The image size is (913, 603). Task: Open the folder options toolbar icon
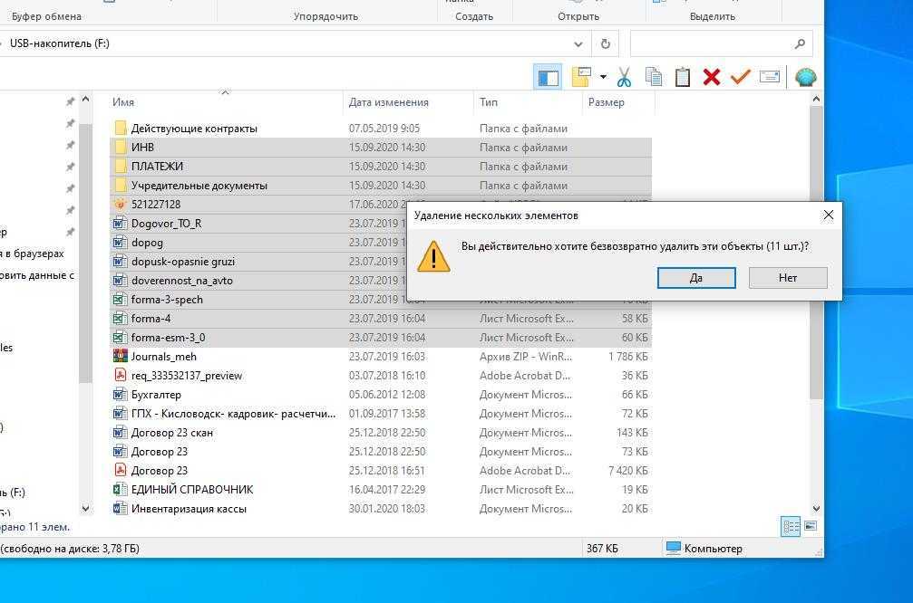pyautogui.click(x=582, y=76)
